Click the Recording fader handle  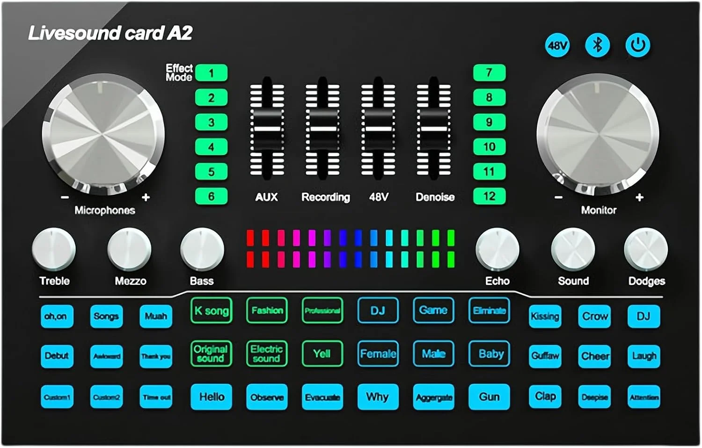pos(323,129)
